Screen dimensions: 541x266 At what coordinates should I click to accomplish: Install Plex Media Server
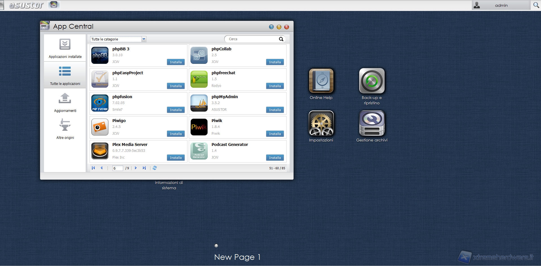coord(176,158)
